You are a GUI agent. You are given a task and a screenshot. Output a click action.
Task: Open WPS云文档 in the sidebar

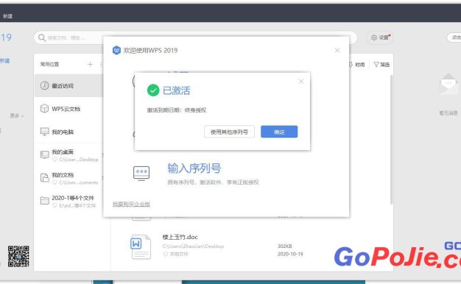tap(68, 109)
